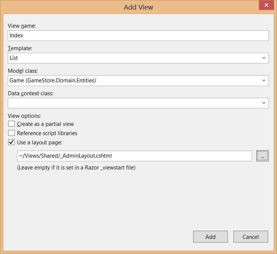Click the "Leave empty if it is set" hint text
The width and height of the screenshot is (277, 254).
pyautogui.click(x=76, y=168)
